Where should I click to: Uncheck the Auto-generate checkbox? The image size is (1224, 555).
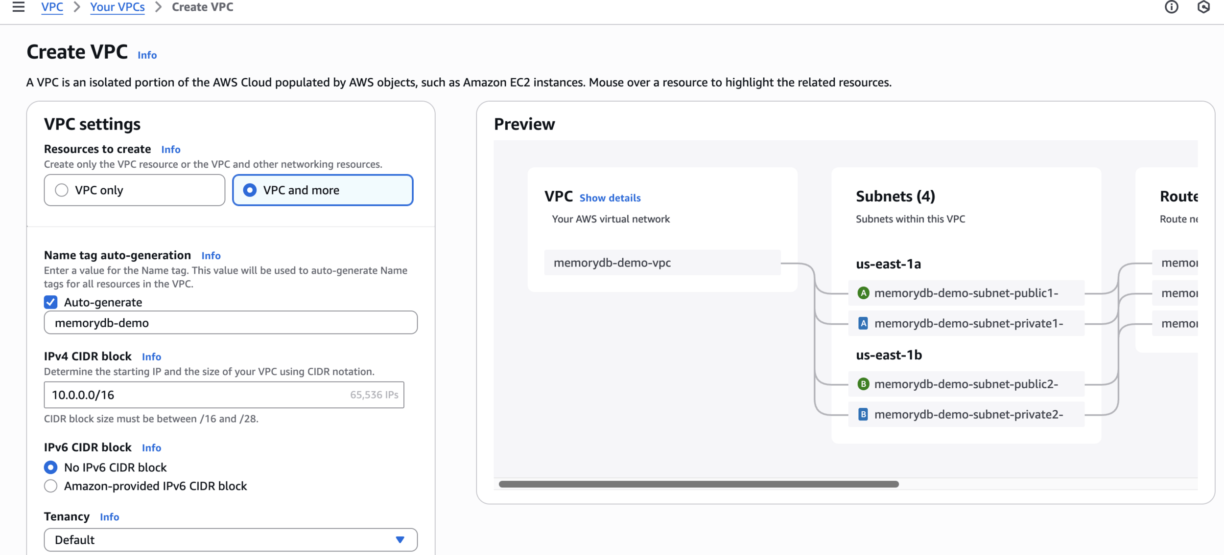click(51, 302)
